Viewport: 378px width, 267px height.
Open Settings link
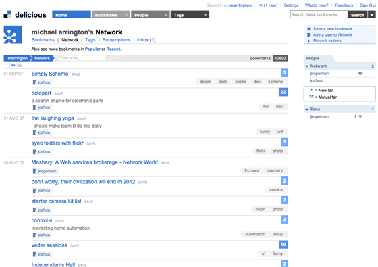pos(291,5)
